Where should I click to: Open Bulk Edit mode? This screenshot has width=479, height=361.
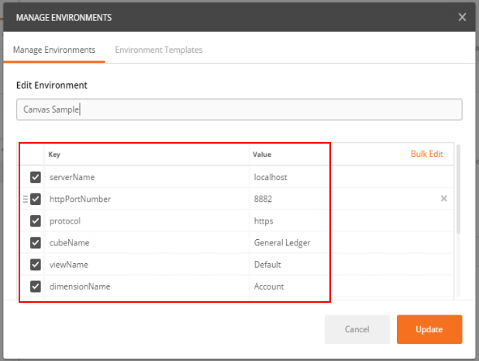pos(426,154)
